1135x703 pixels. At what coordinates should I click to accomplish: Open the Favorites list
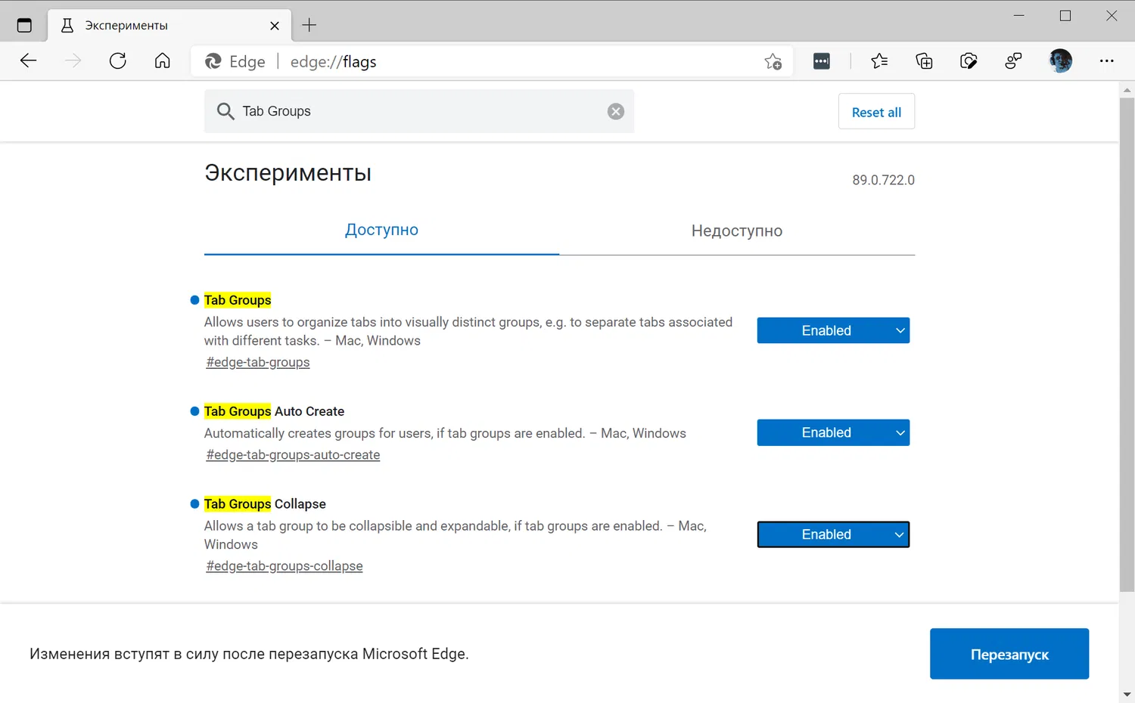click(x=879, y=61)
